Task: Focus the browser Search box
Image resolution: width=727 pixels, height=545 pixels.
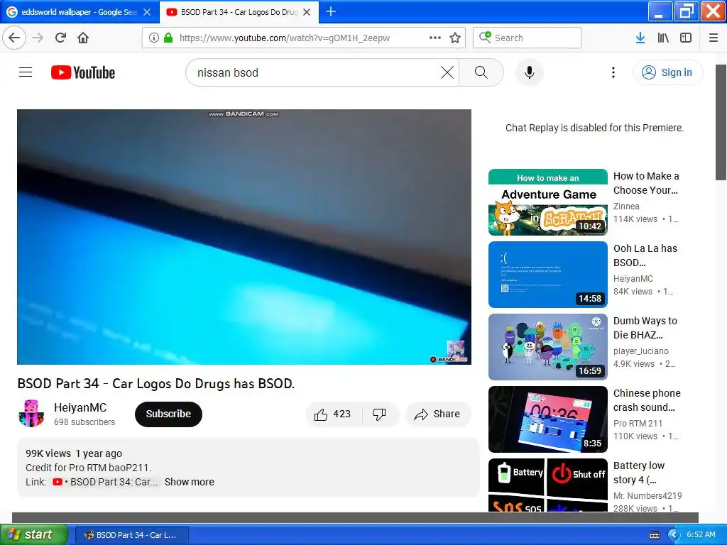Action: pos(527,38)
